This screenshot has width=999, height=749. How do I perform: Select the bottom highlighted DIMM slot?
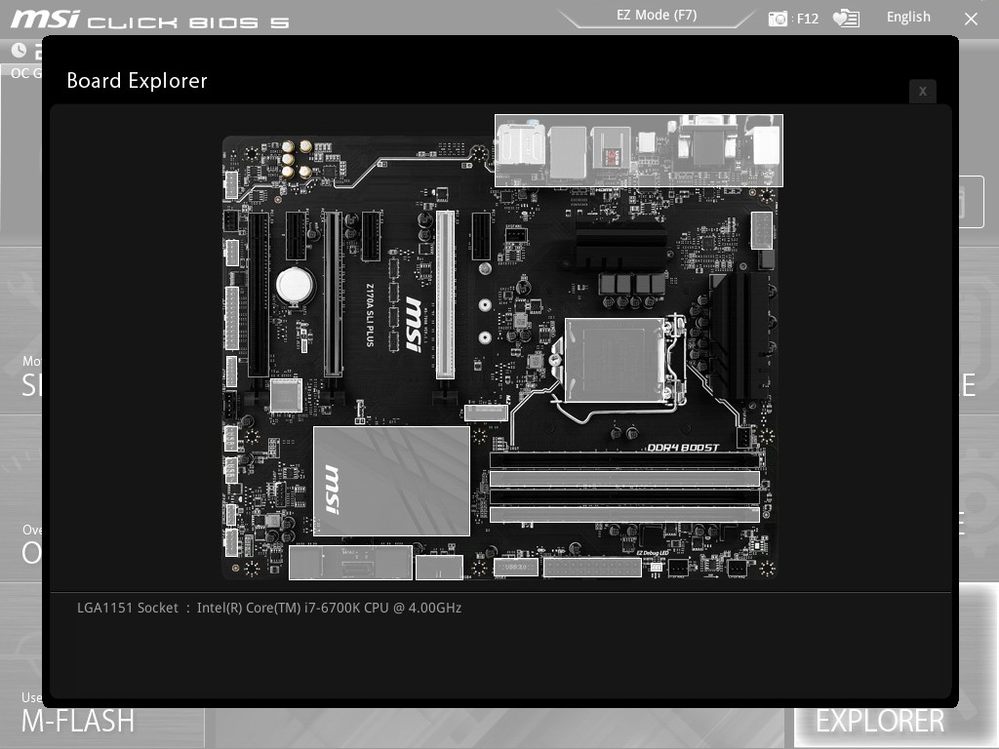coord(624,514)
